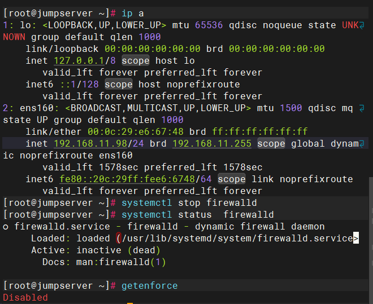Click the highlighted 'scope' word before 'global'

click(271, 144)
